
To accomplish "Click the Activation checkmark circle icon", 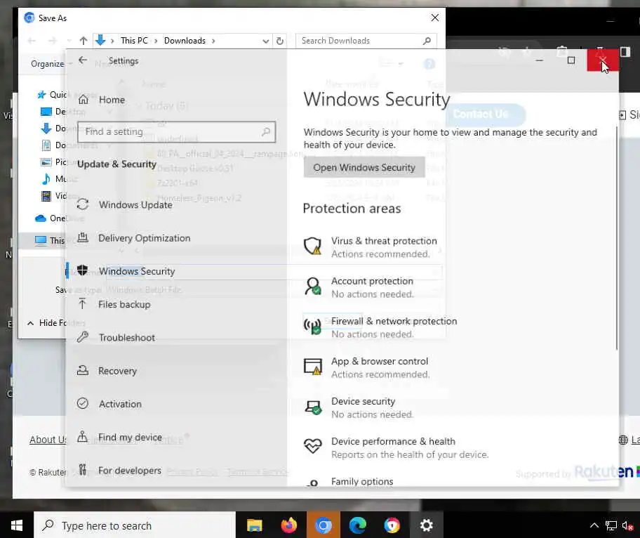I will [83, 403].
